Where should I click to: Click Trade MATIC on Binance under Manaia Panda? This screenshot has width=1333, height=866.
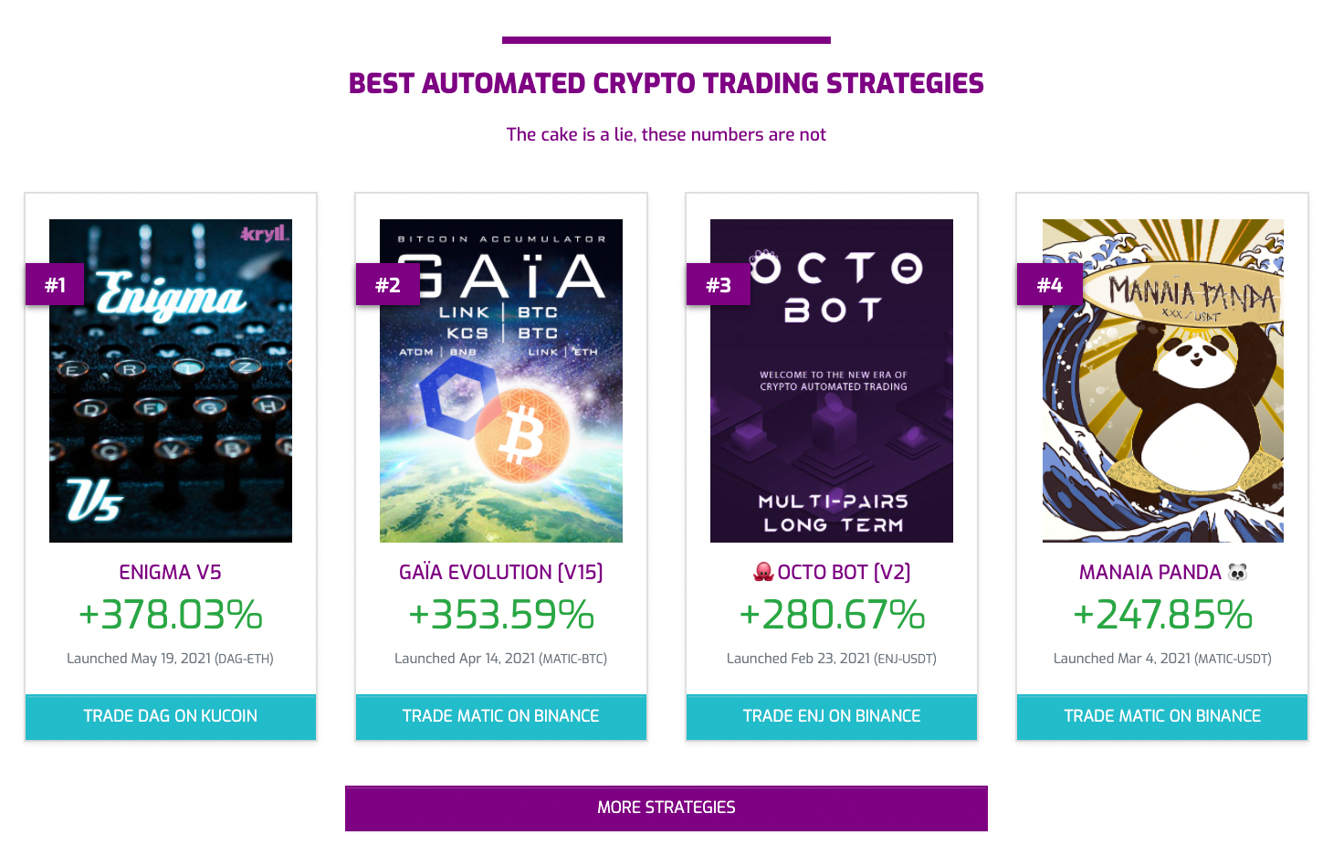coord(1162,716)
